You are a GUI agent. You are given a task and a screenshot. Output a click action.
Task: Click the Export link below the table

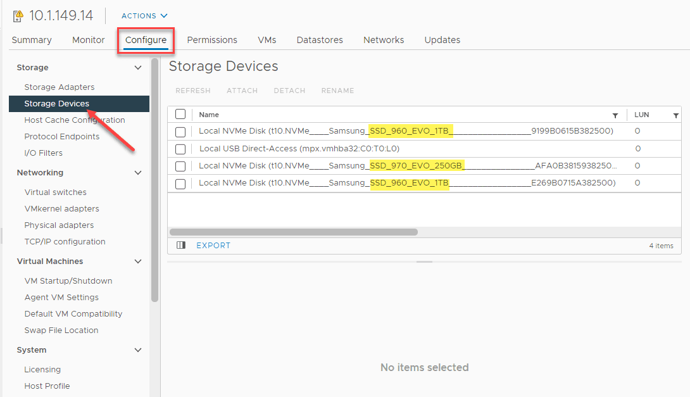[x=213, y=246]
